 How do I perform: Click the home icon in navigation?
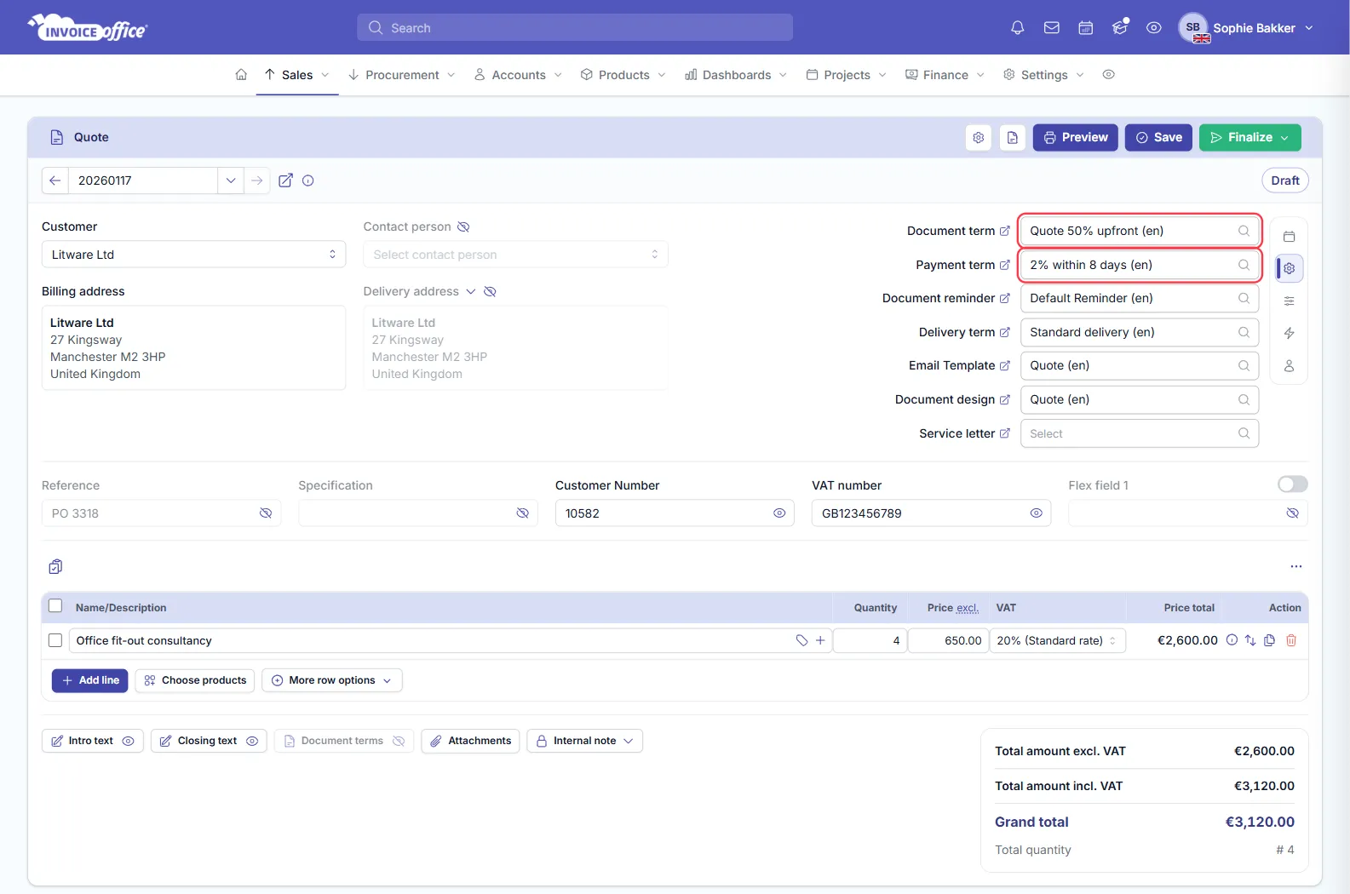click(241, 75)
